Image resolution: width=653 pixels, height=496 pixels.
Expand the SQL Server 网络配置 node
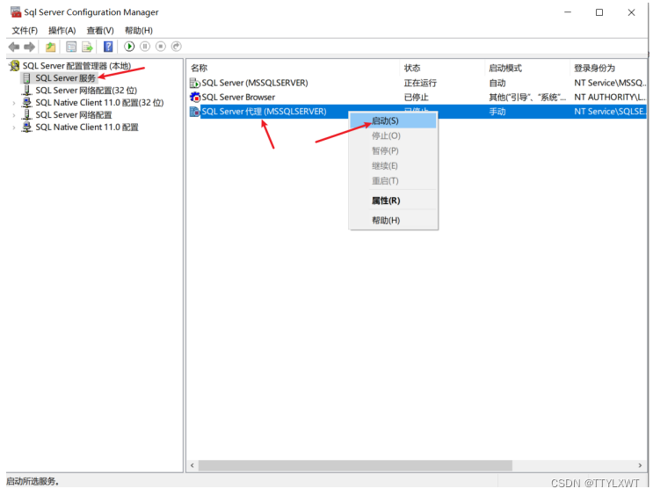pyautogui.click(x=14, y=115)
